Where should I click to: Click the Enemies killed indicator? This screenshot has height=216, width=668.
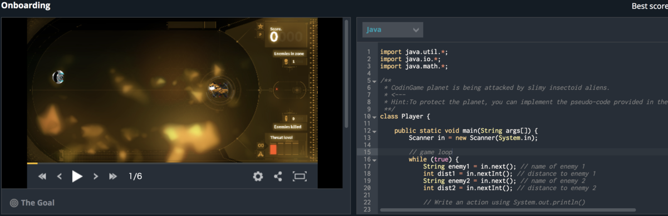(x=288, y=123)
